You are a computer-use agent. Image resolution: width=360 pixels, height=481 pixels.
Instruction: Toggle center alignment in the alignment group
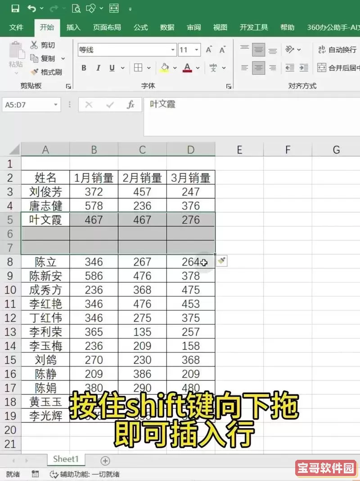tap(259, 68)
